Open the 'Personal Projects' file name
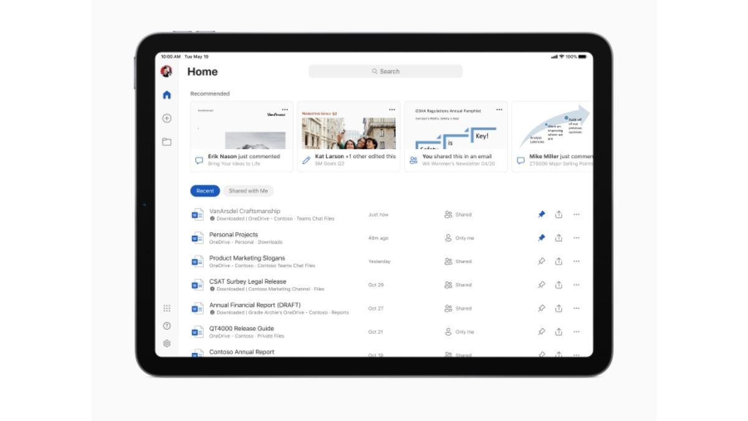Image resolution: width=748 pixels, height=421 pixels. [x=234, y=235]
